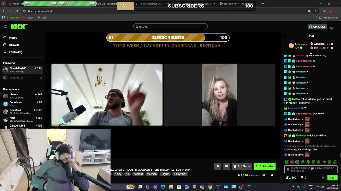Click BotRix username in chat
This screenshot has height=191, width=341.
(x=296, y=99)
